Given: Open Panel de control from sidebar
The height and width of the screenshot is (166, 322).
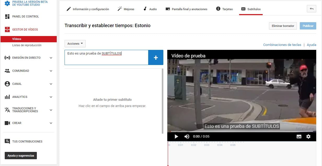Looking at the screenshot, I should [x=25, y=16].
